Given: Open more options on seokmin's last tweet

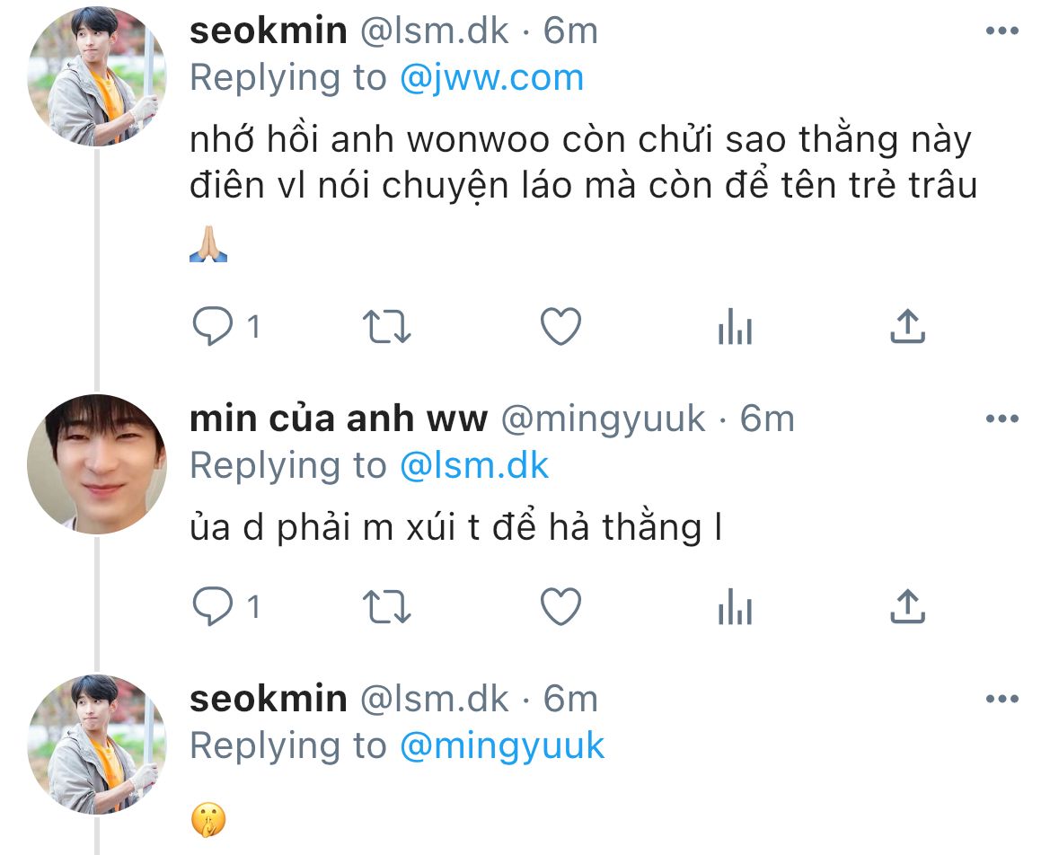Looking at the screenshot, I should (1002, 699).
